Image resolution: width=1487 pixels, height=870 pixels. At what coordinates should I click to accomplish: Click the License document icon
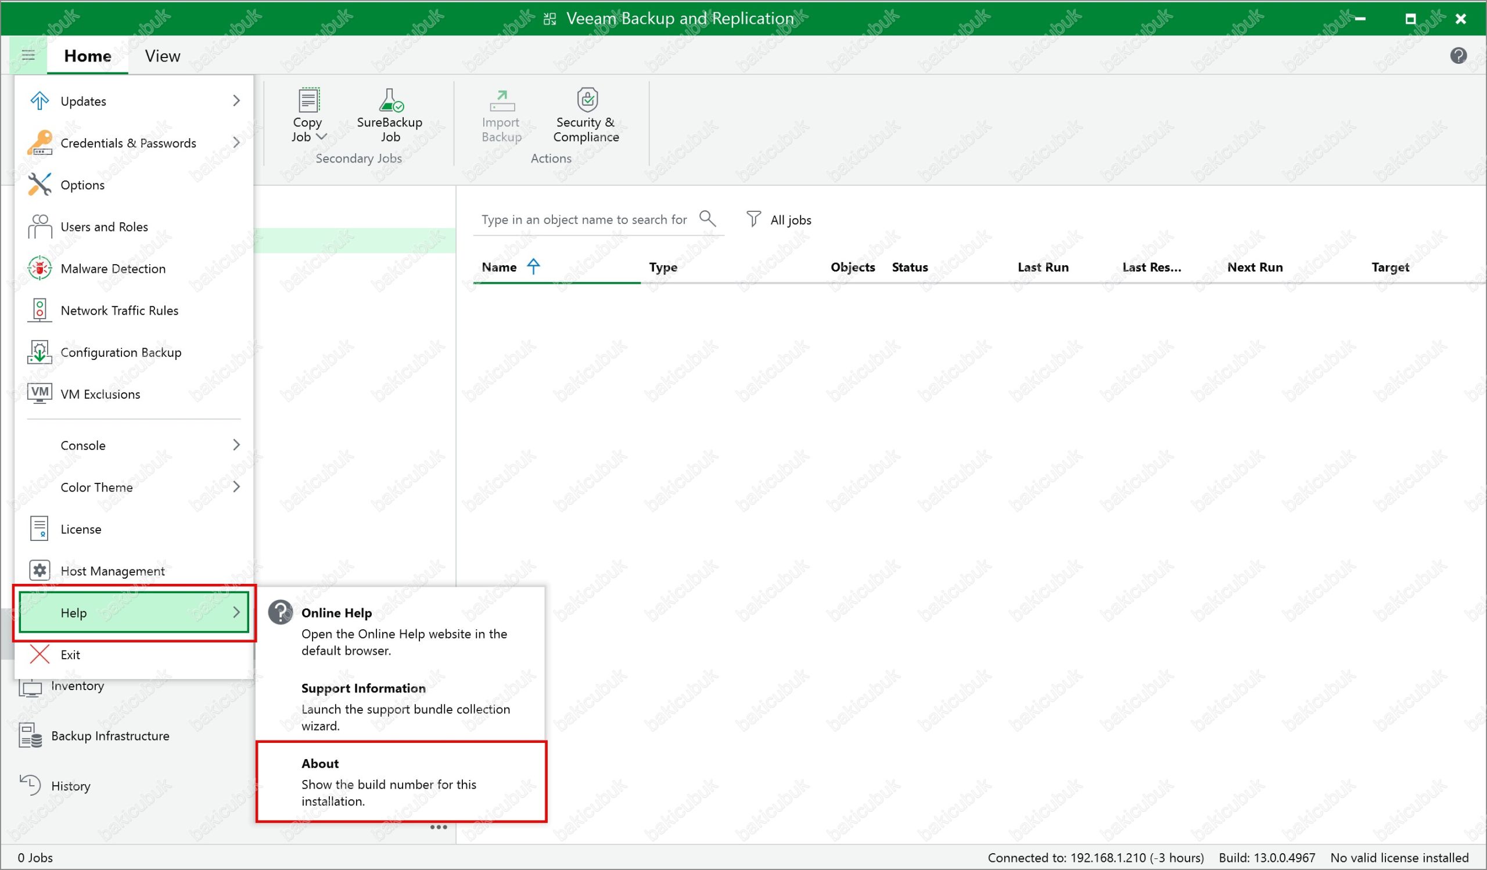[39, 529]
